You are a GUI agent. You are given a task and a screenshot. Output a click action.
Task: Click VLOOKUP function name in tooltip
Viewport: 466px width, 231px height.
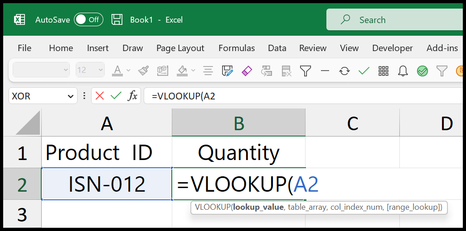point(213,207)
